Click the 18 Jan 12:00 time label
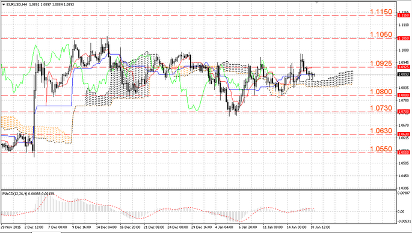Image resolution: width=412 pixels, height=233 pixels. tap(320, 227)
